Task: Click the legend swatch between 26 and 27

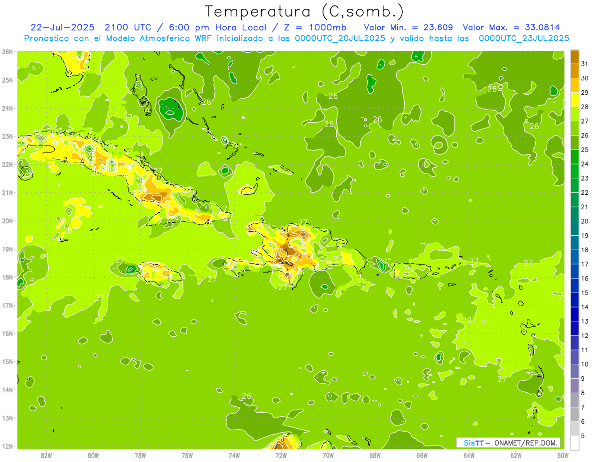Action: pyautogui.click(x=575, y=128)
